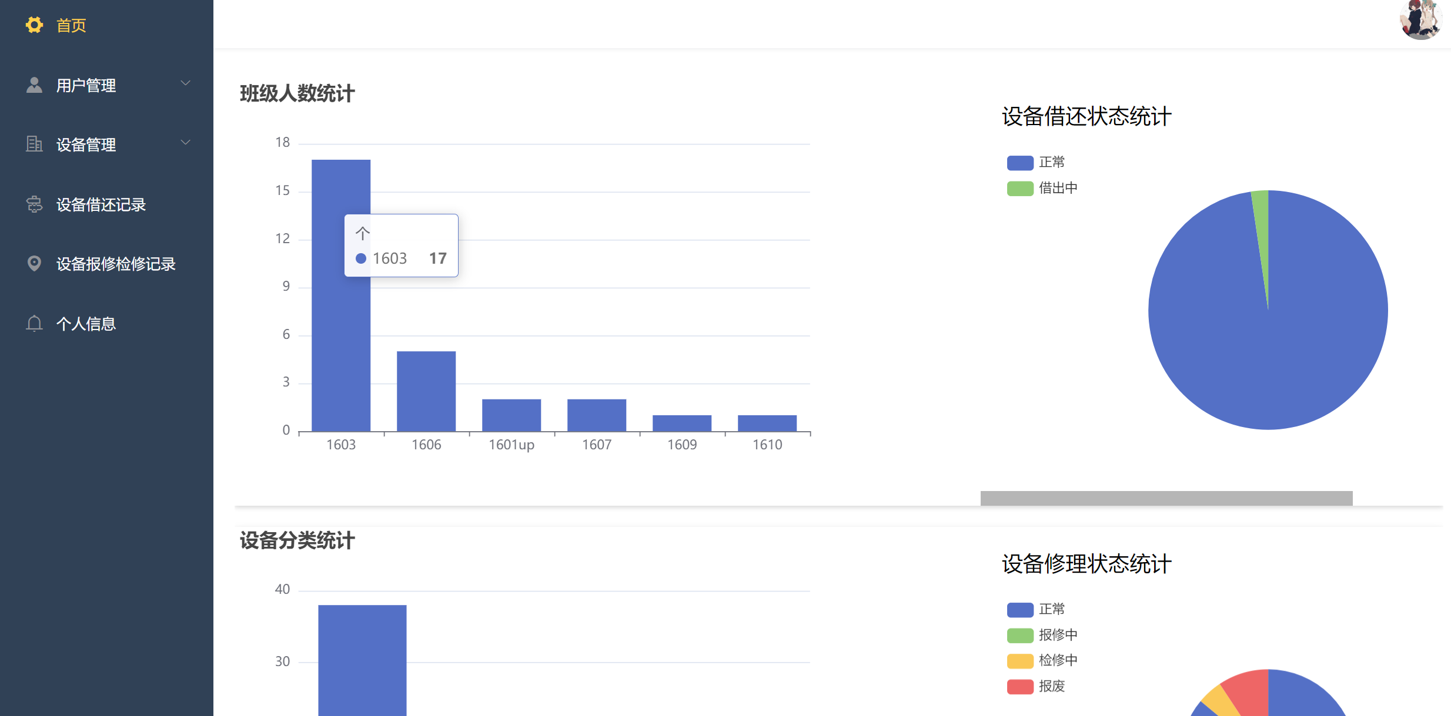Click the person icon for 用户管理
Image resolution: width=1451 pixels, height=716 pixels.
click(34, 85)
